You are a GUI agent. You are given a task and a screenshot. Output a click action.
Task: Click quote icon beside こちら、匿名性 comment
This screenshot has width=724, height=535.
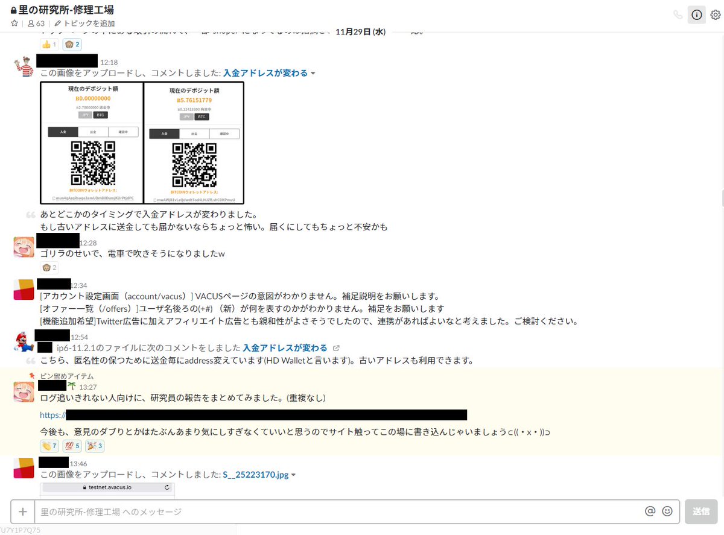click(30, 361)
